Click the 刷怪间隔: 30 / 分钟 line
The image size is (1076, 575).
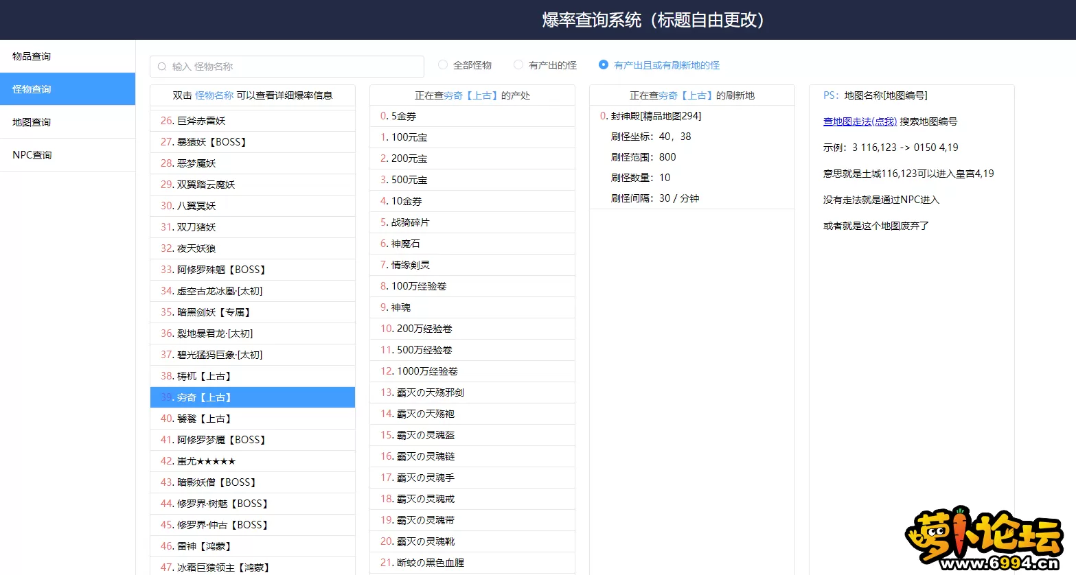point(655,198)
